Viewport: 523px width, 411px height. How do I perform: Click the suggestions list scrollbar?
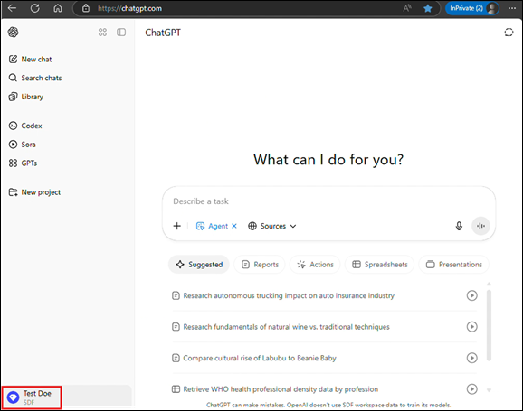click(x=489, y=325)
